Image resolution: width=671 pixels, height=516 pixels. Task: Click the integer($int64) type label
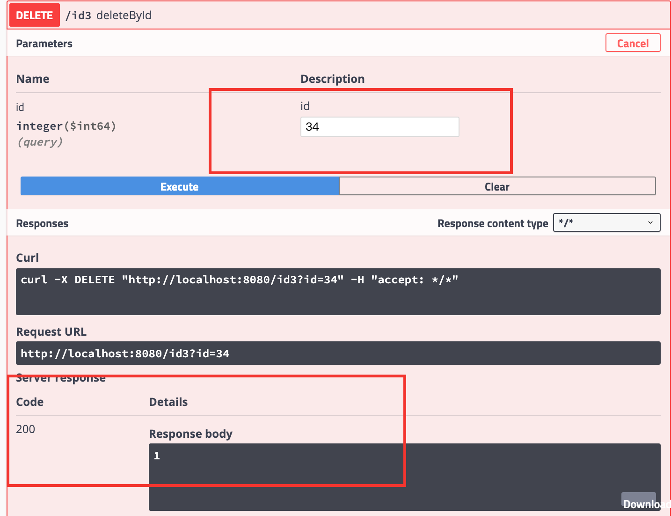pyautogui.click(x=66, y=126)
